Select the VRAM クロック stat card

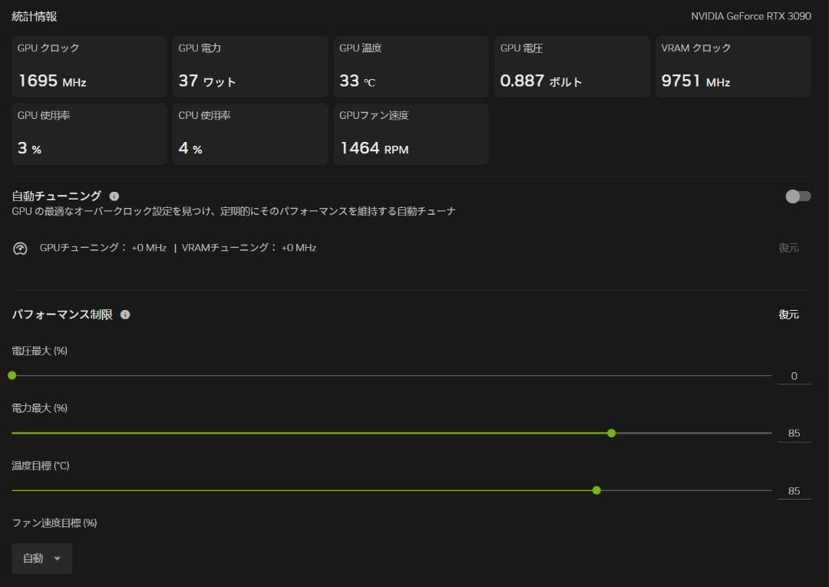tap(732, 66)
